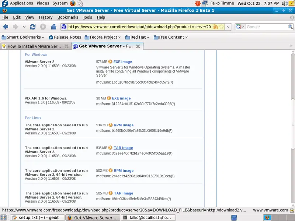Image resolution: width=295 pixels, height=221 pixels.
Task: Click the Google search field
Action: 267,27
